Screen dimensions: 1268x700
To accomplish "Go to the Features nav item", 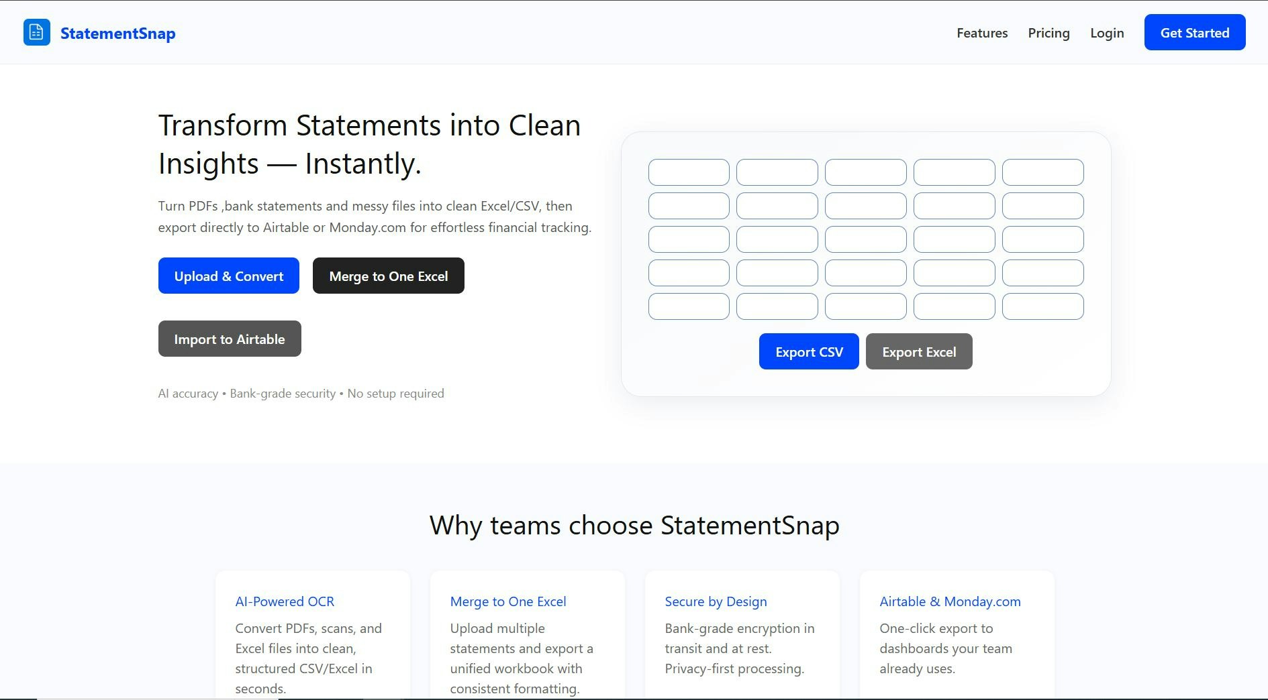I will [x=982, y=33].
